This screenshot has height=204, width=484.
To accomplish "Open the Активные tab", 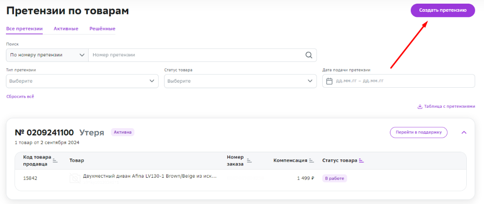I will click(66, 29).
